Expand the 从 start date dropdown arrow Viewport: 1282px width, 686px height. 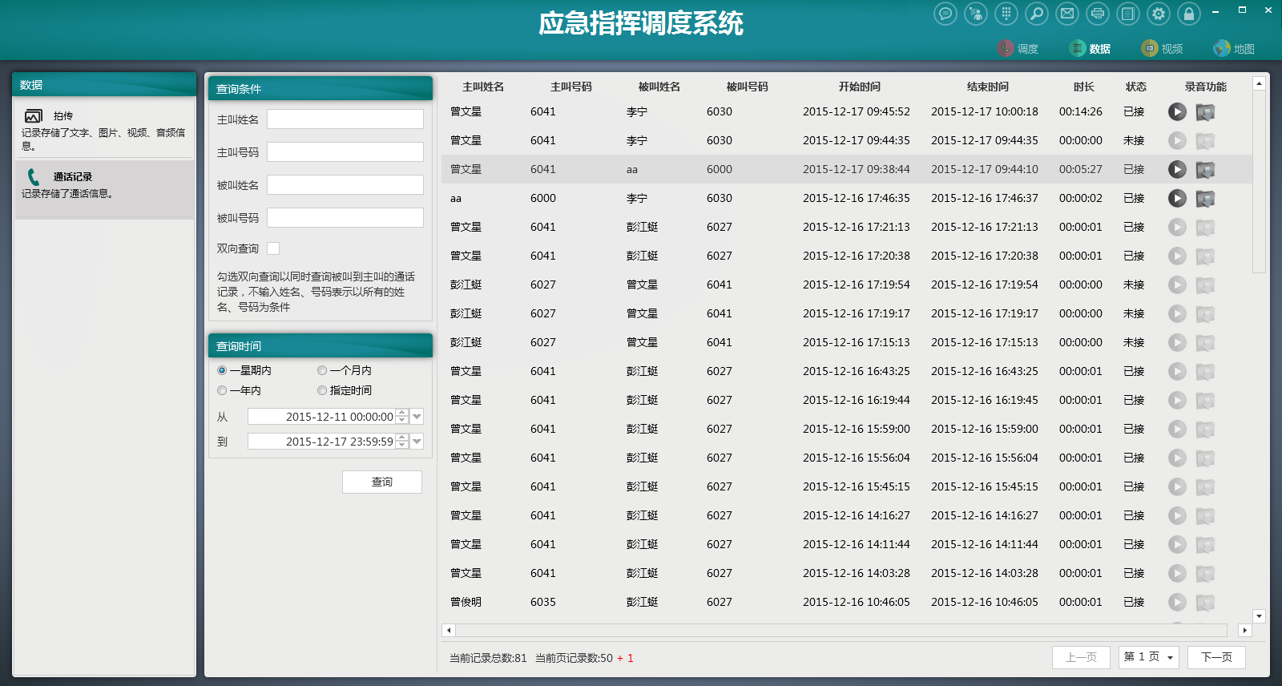click(x=417, y=417)
